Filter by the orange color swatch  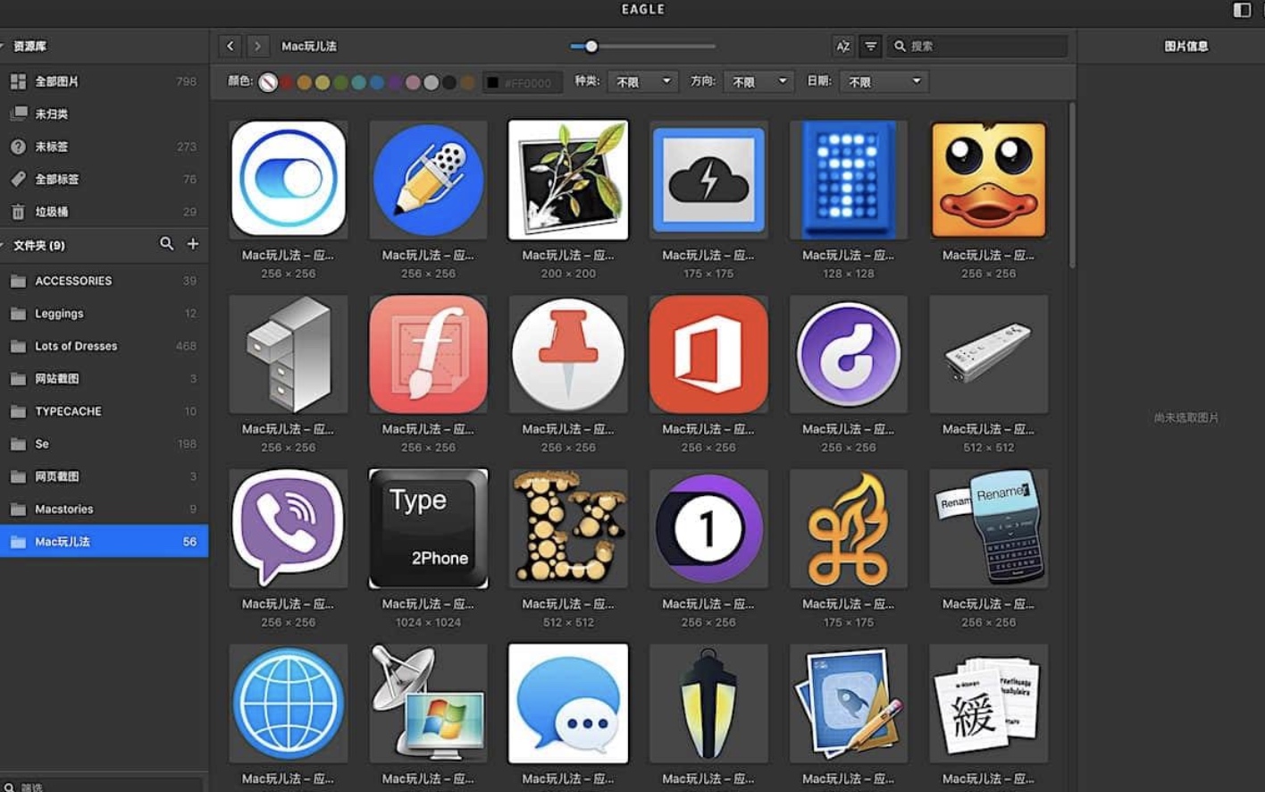pos(305,82)
